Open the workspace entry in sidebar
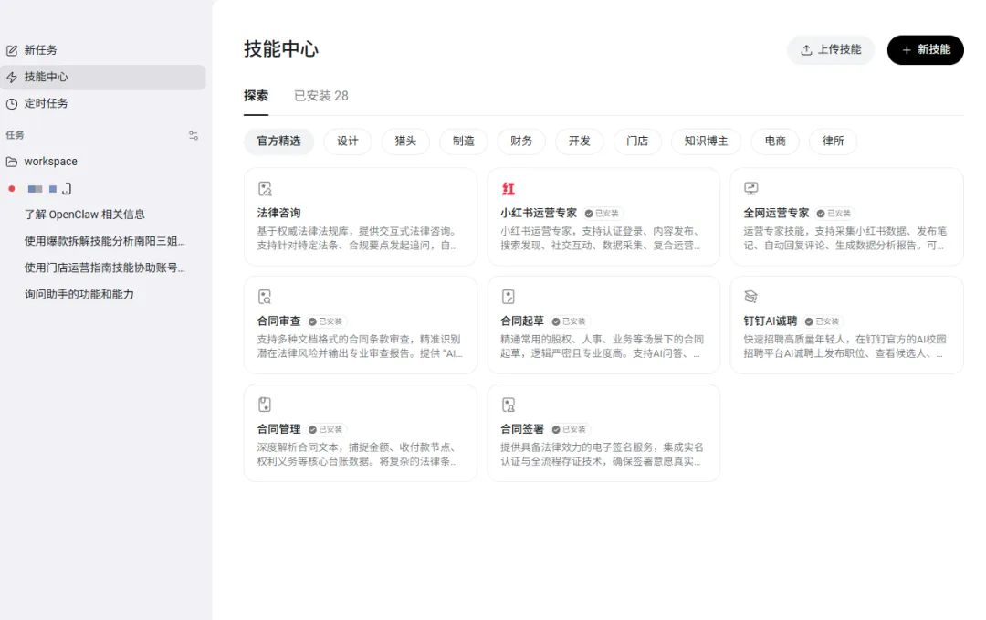 click(x=102, y=162)
